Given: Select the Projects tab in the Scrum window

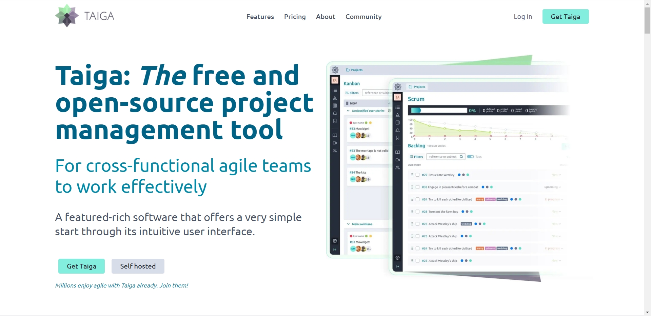Looking at the screenshot, I should (x=417, y=87).
